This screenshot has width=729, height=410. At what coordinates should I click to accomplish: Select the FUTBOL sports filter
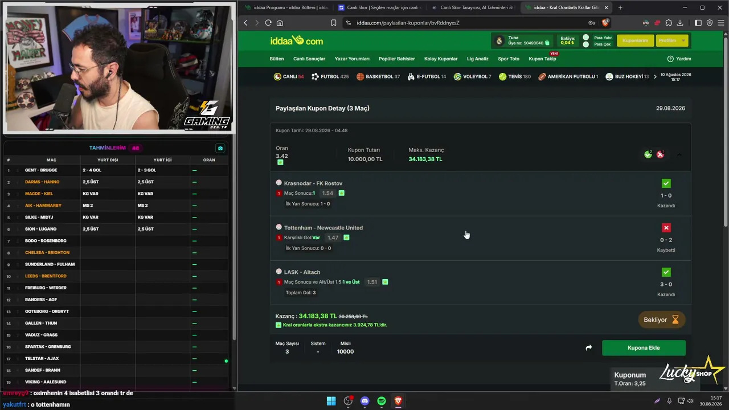point(330,76)
